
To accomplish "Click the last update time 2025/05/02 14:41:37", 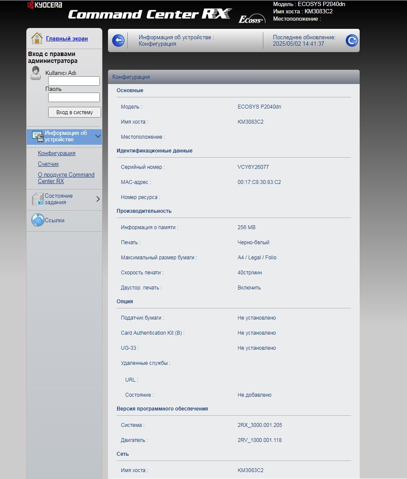I will 299,44.
